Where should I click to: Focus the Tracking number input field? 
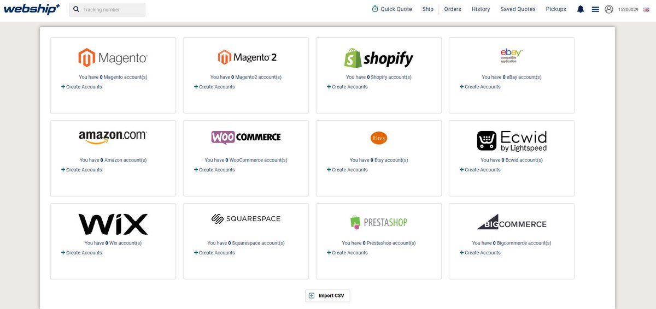pyautogui.click(x=107, y=9)
